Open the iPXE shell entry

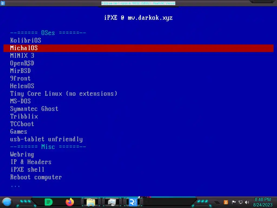[x=27, y=170]
